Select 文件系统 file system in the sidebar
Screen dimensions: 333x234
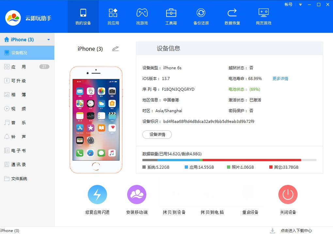[x=27, y=179]
